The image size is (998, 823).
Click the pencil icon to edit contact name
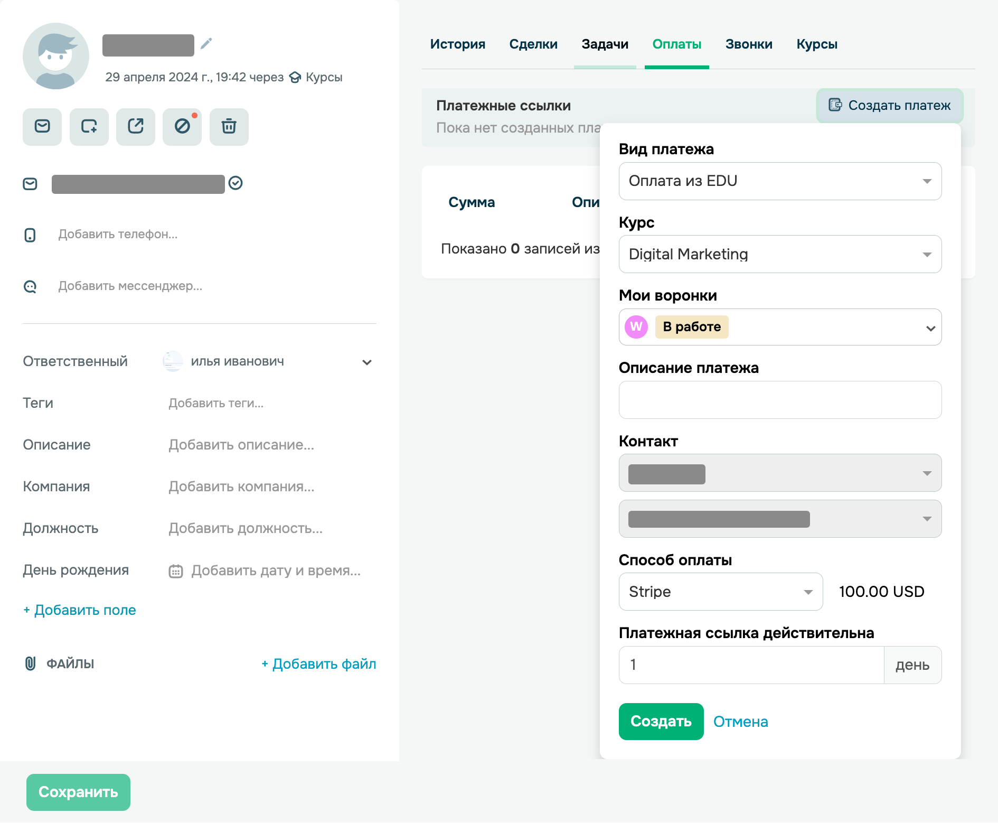tap(206, 43)
